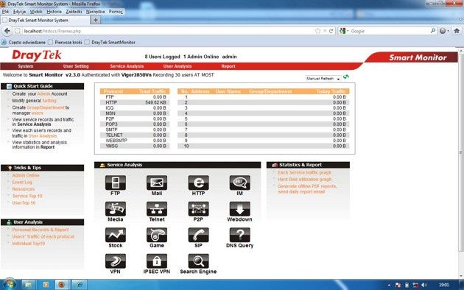Click the TELNET row in protocol table
The height and width of the screenshot is (290, 464).
pyautogui.click(x=135, y=135)
